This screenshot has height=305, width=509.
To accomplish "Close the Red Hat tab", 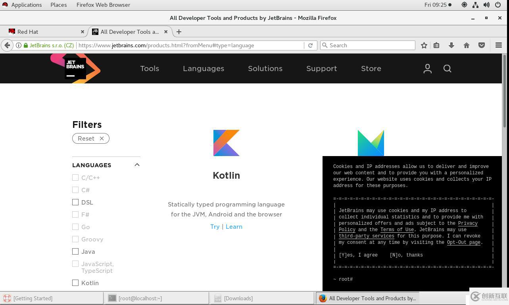I will coord(83,32).
